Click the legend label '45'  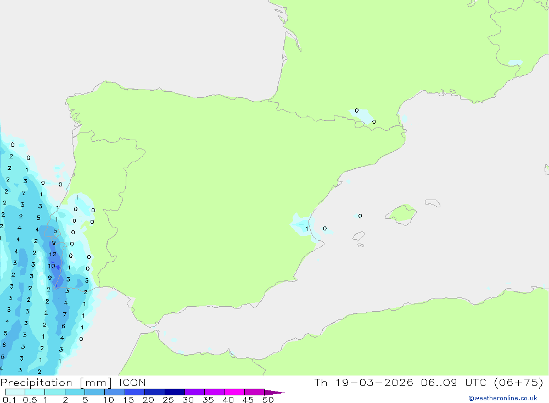click(x=248, y=400)
